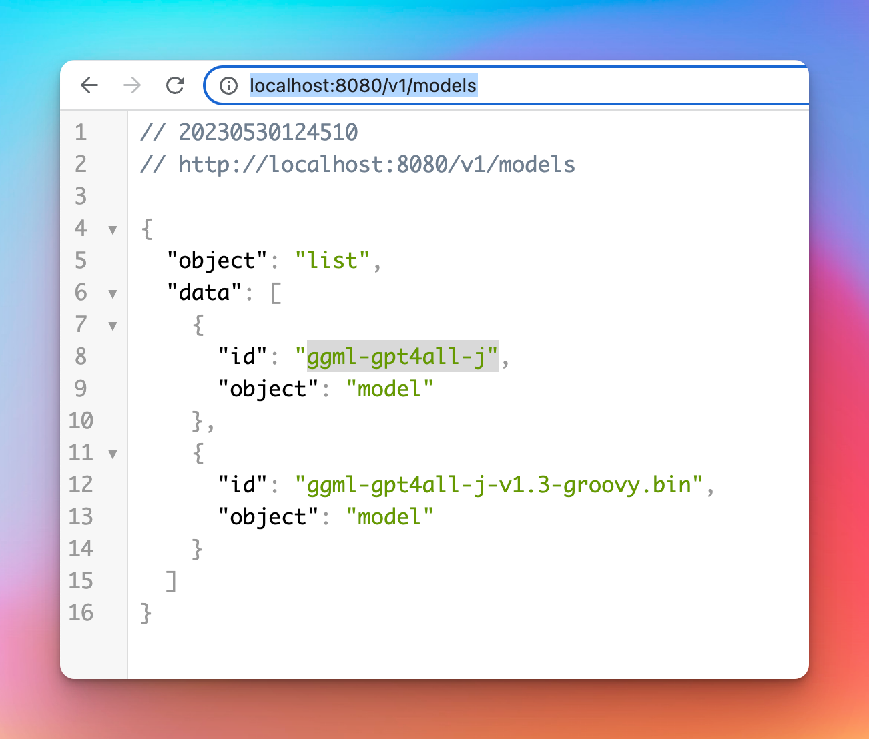Select the highlighted ggml-gpt4all-j value
869x739 pixels.
tap(401, 357)
